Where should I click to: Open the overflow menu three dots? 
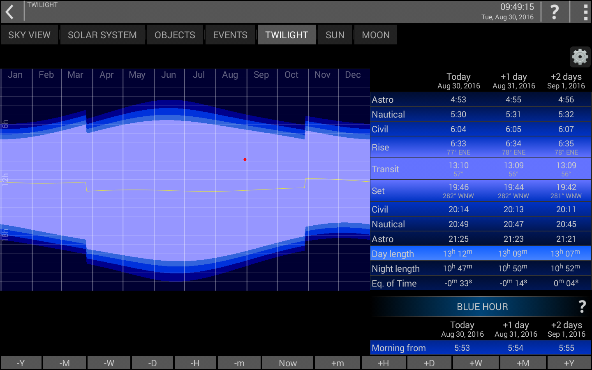(x=585, y=12)
